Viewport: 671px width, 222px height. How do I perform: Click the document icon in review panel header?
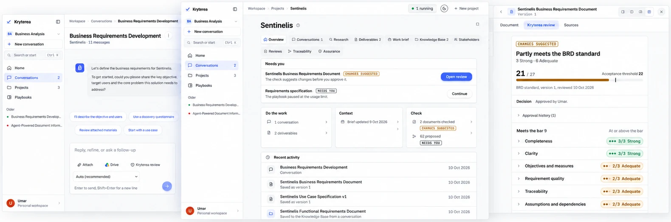(x=511, y=12)
